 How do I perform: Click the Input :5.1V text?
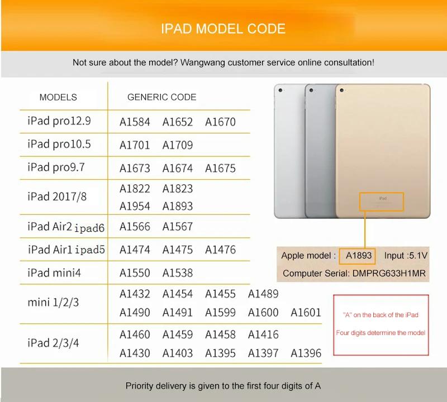pos(406,256)
